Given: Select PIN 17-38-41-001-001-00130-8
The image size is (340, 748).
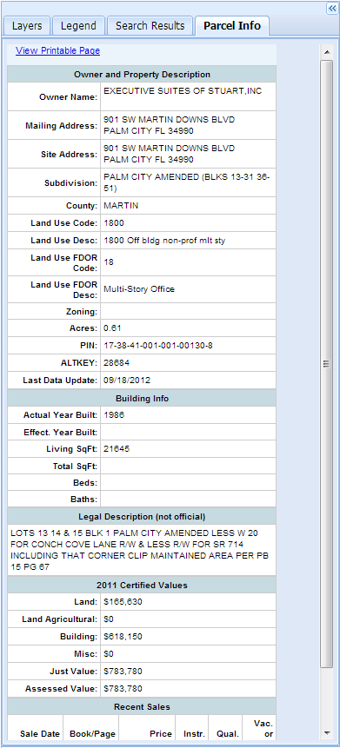Looking at the screenshot, I should coord(158,346).
